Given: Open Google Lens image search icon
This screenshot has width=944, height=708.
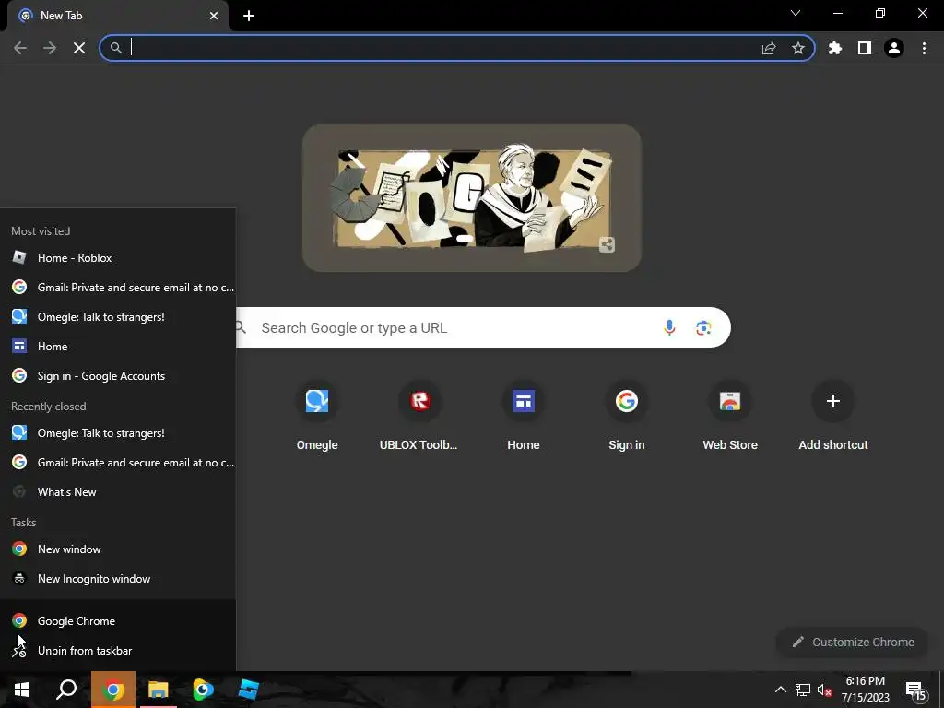Looking at the screenshot, I should [703, 327].
